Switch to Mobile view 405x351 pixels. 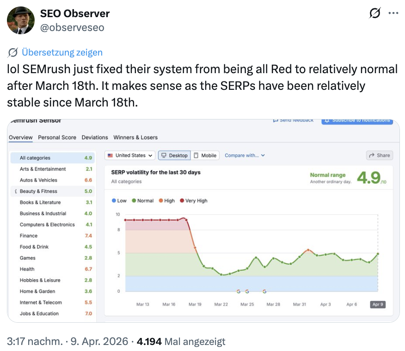(x=205, y=156)
